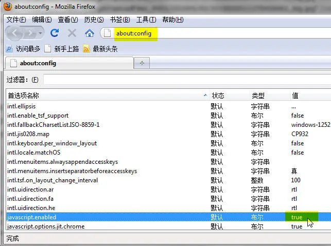The image size is (331, 246).
Task: Click 完成 status bar text
Action: point(12,238)
